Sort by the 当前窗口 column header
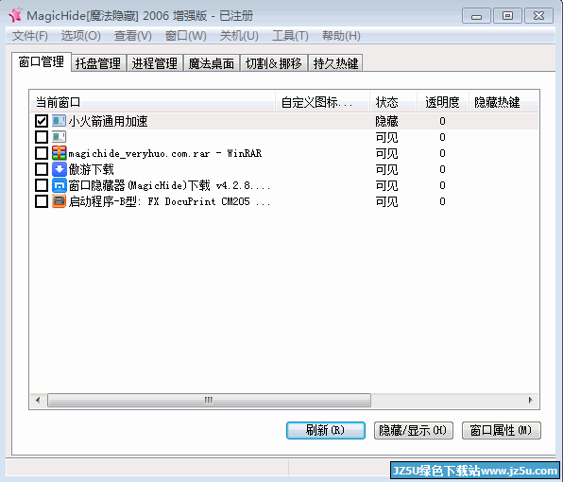The image size is (563, 482). [153, 102]
